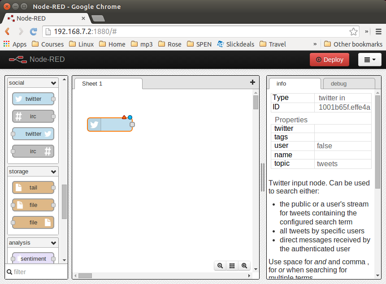Select the sentiment analysis node
The width and height of the screenshot is (386, 284).
click(x=33, y=258)
